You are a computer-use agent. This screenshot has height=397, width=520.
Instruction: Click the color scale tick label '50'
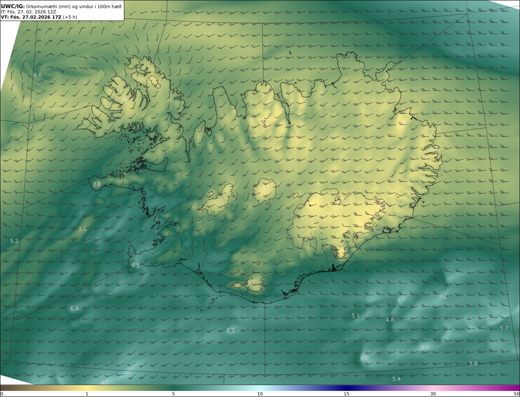[x=516, y=394]
